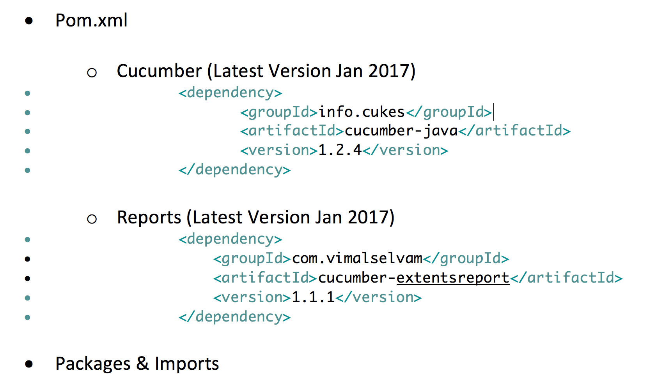
Task: Click the hollow bullet beside the Reports heading
Action: 92,219
